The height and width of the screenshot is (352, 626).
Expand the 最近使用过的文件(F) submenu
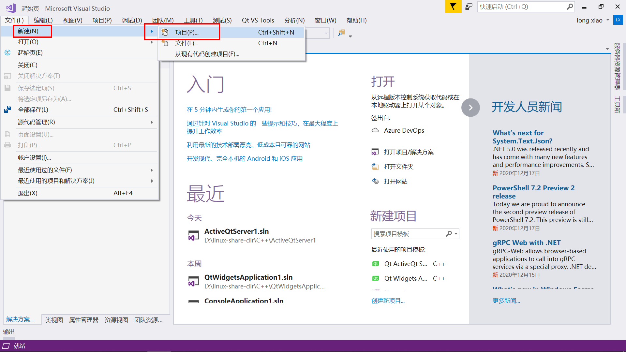coord(152,170)
